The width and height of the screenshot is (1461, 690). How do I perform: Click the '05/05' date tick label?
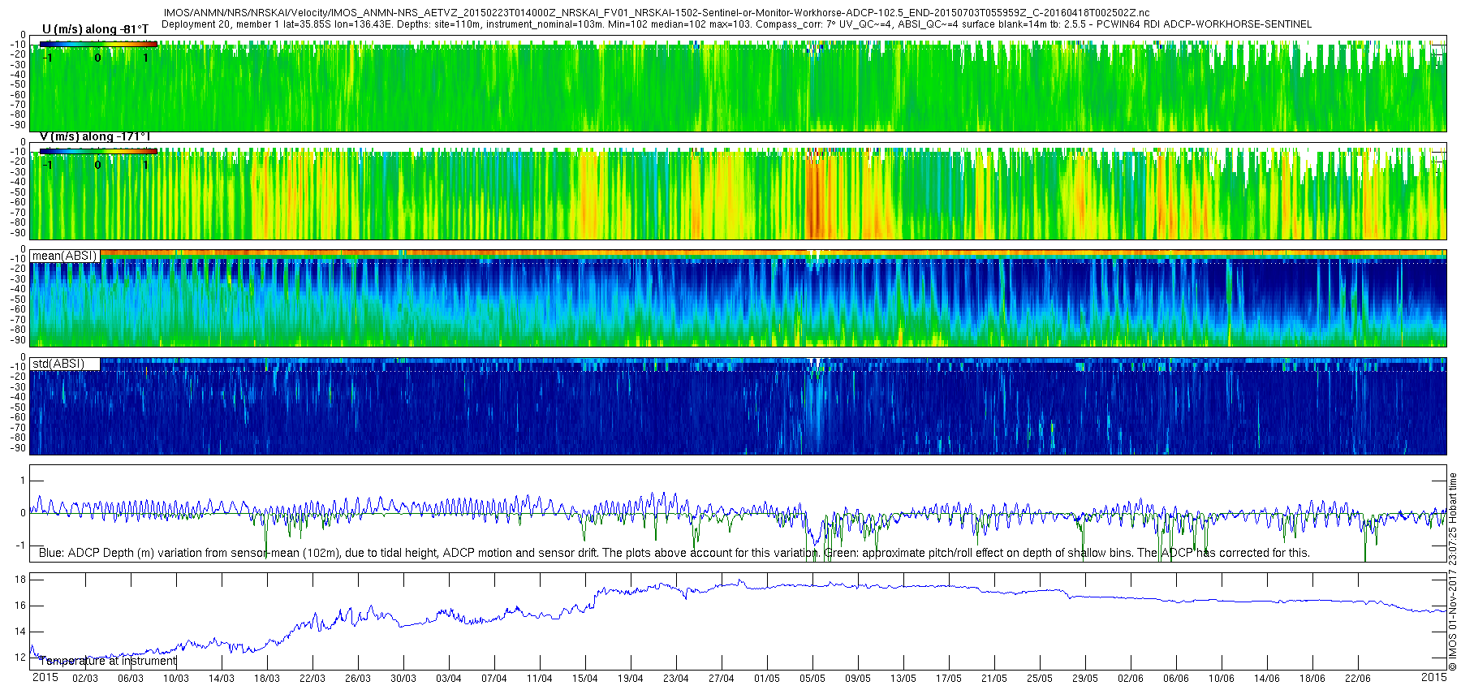(x=812, y=679)
